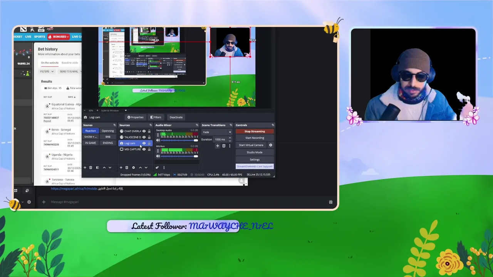Open Audio Mixer bottom menu dots
493x277 pixels.
164,167
